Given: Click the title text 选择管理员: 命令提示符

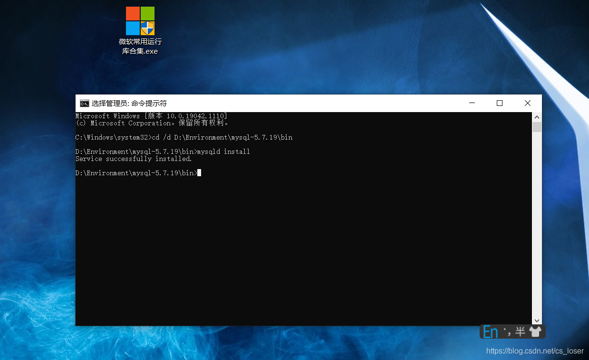Looking at the screenshot, I should (x=129, y=104).
